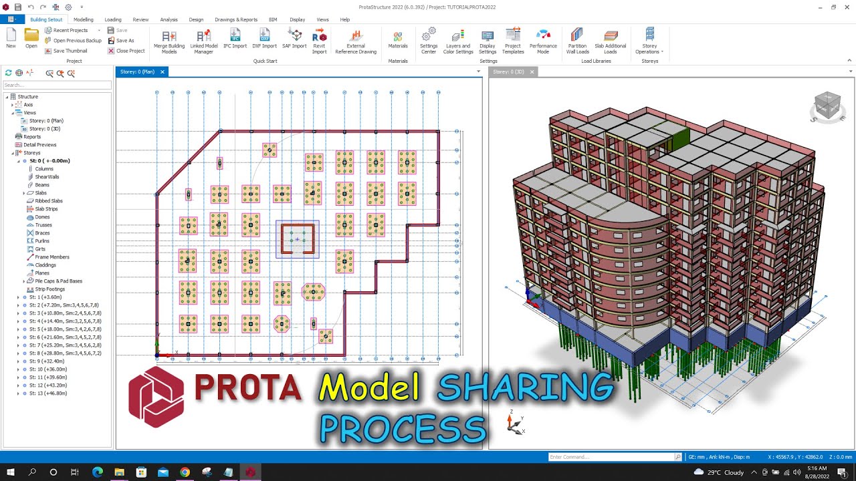This screenshot has width=856, height=481.
Task: Switch to the Loading ribbon tab
Action: click(x=113, y=19)
